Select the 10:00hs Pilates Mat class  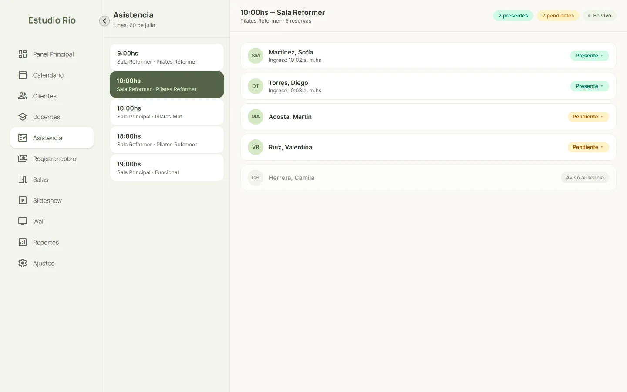[167, 112]
